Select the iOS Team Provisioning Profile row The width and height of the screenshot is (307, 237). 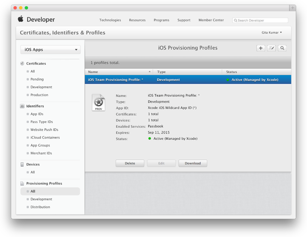188,79
